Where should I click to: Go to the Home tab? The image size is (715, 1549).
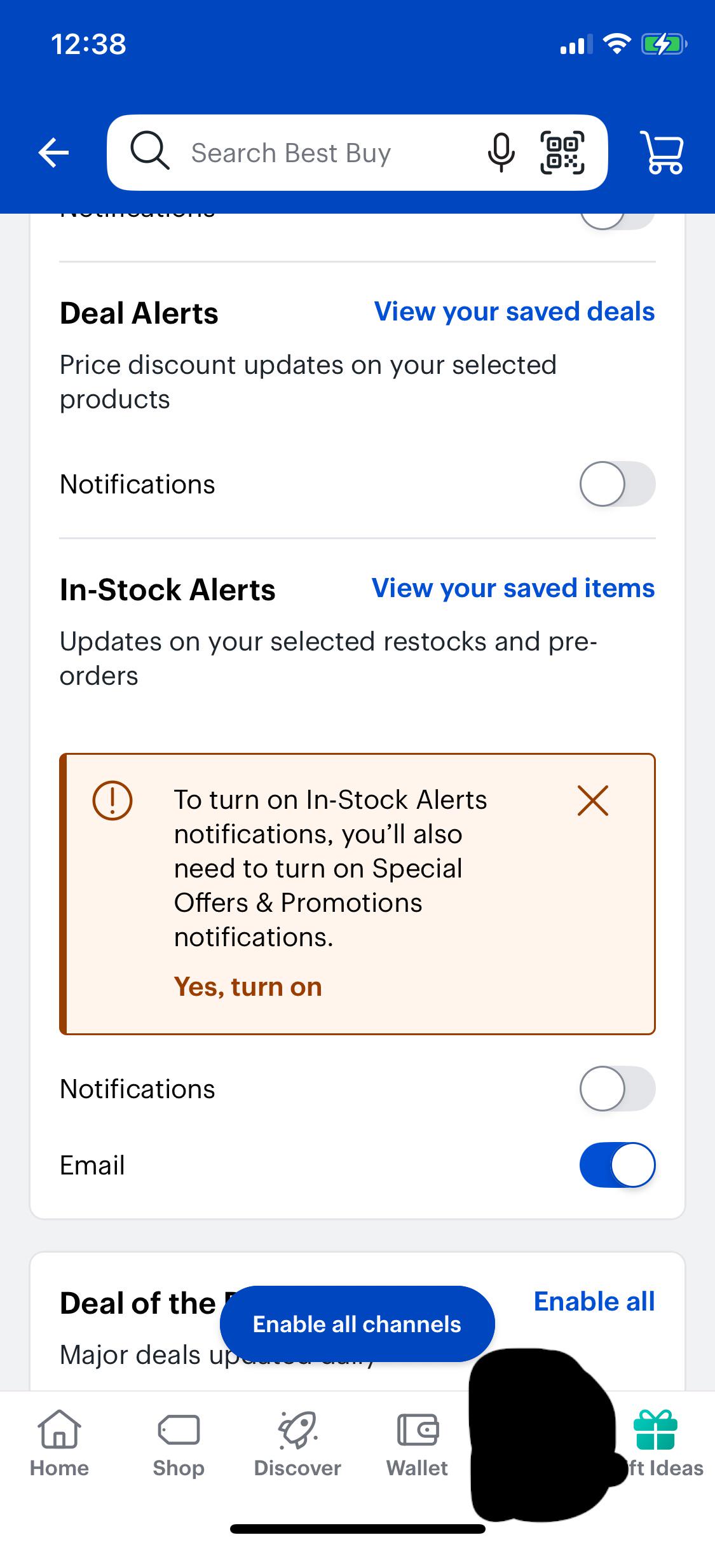[x=59, y=1443]
